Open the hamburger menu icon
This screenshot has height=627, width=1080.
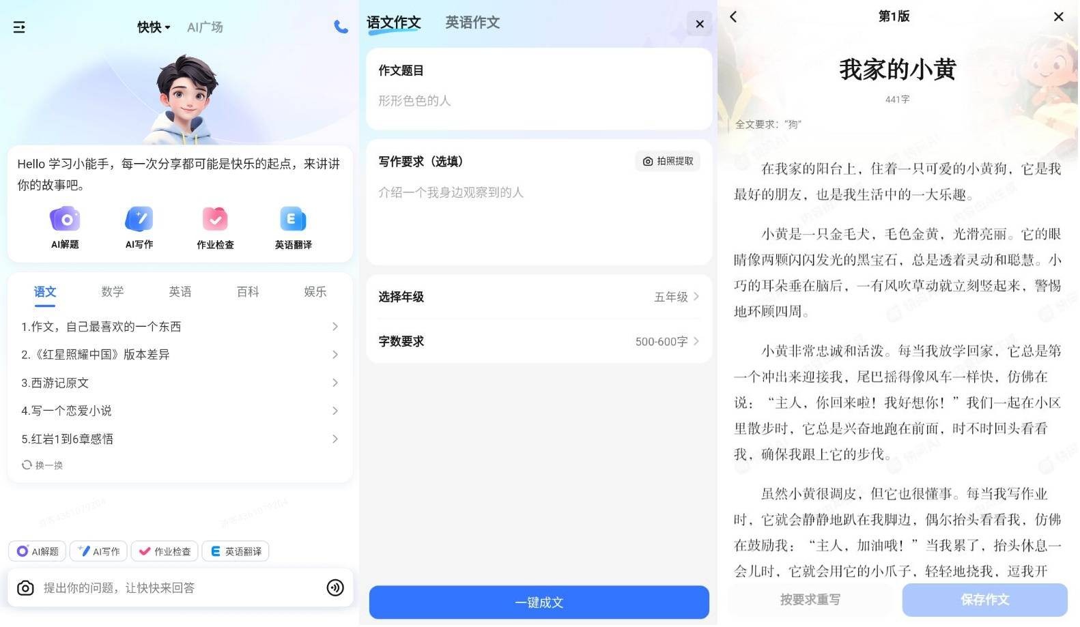coord(19,27)
